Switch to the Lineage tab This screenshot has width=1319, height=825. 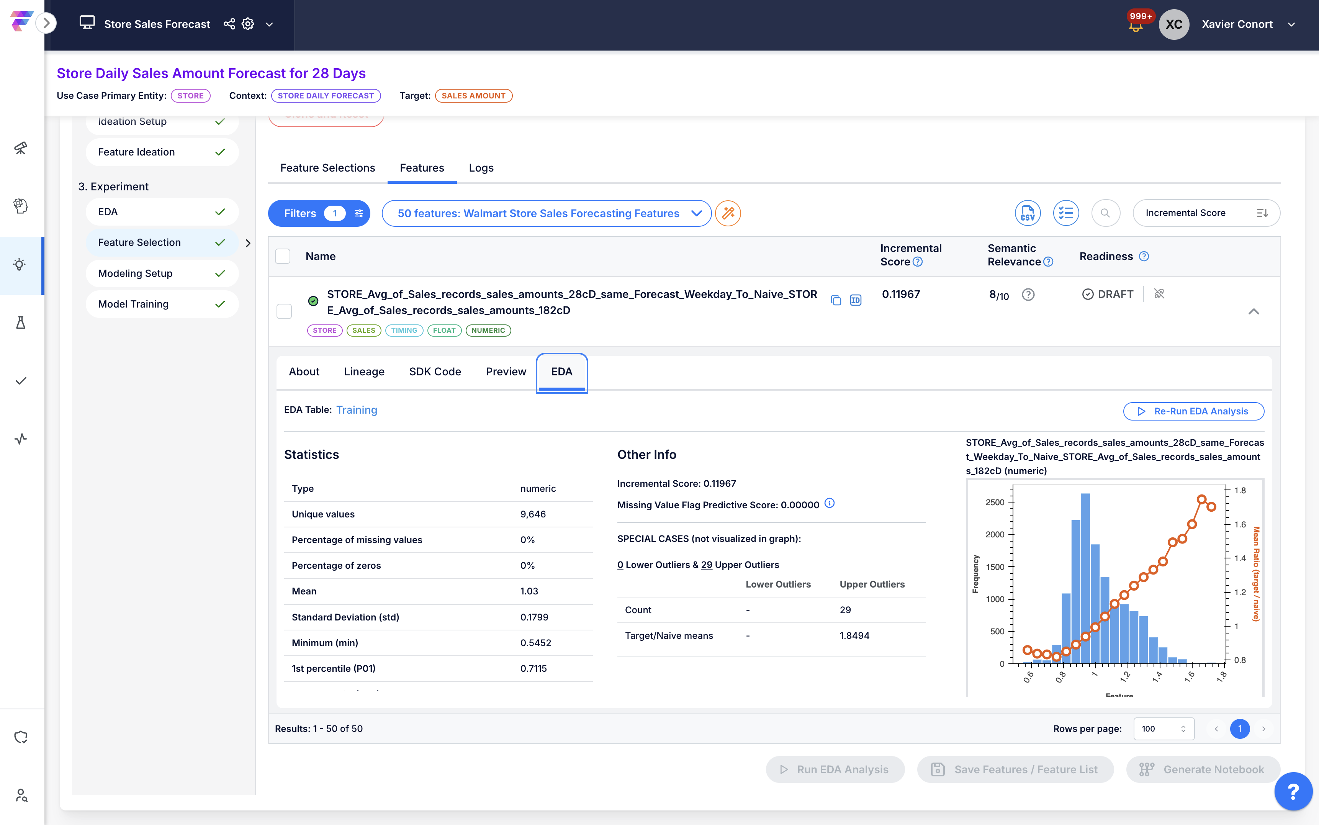(364, 372)
